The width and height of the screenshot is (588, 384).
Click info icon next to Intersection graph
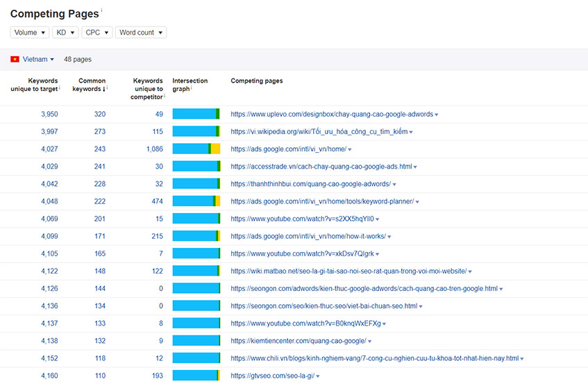point(192,87)
